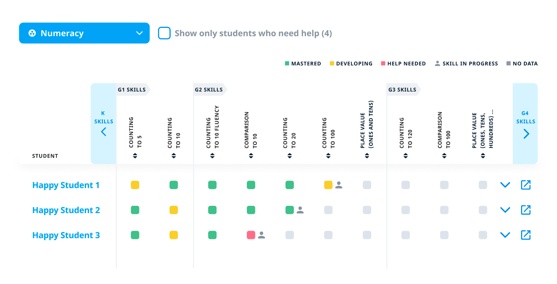Sort by Counting to 100 column
Screen dimensions: 557x284
[x=328, y=156]
